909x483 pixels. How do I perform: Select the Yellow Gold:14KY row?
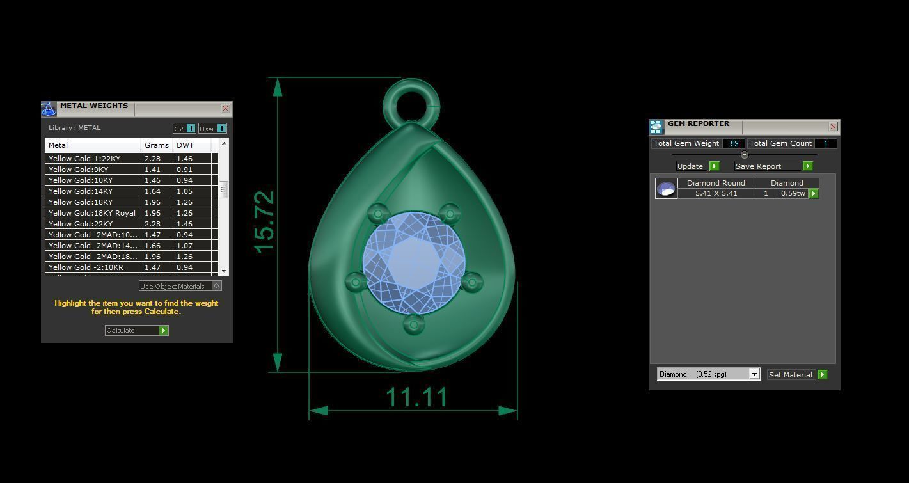(131, 191)
